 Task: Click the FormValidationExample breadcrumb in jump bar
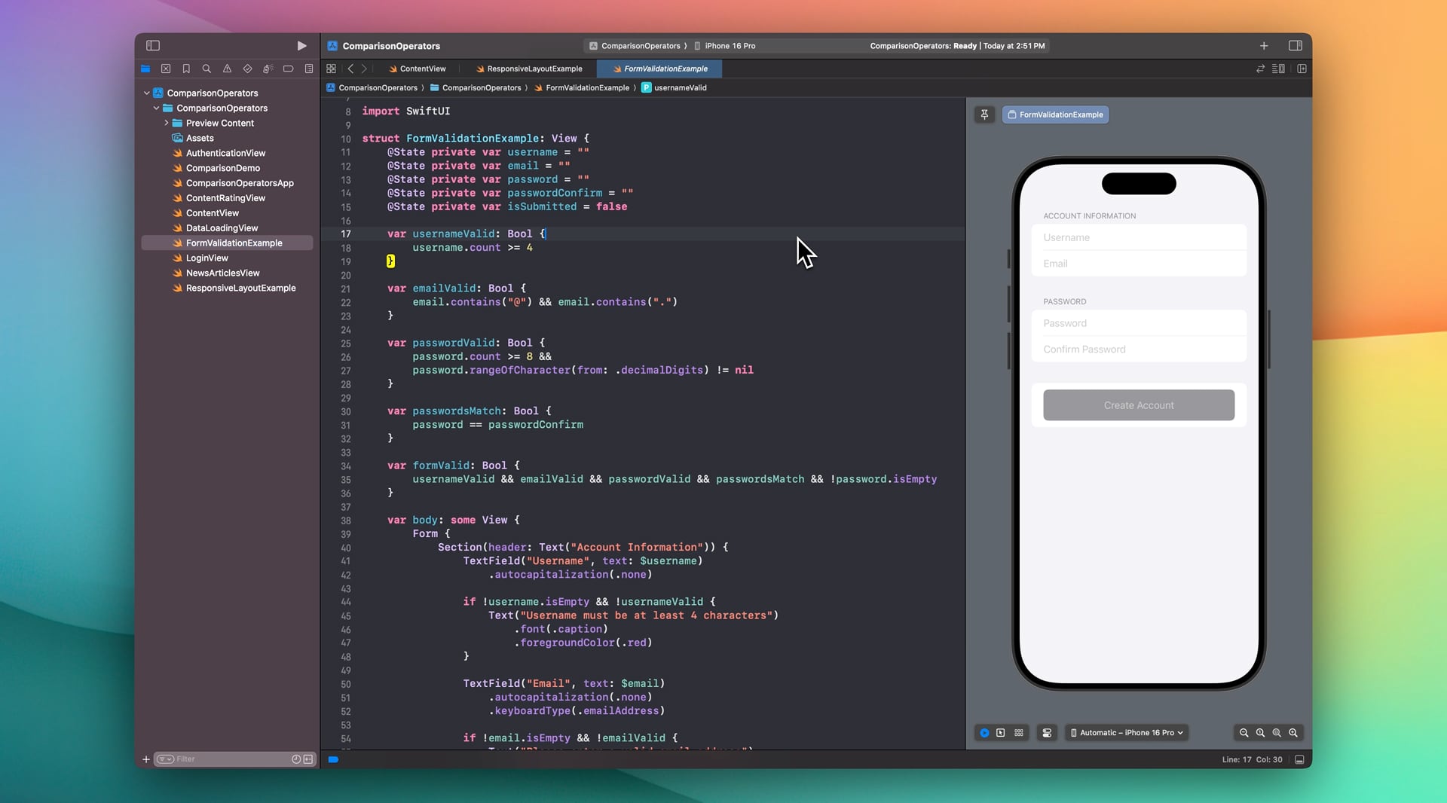pyautogui.click(x=582, y=88)
